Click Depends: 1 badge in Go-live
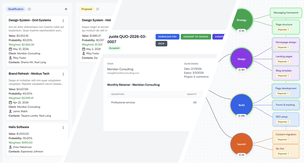The width and height of the screenshot is (304, 163). pyautogui.click(x=283, y=154)
